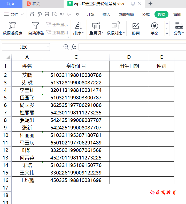Select cell with ID 452701198111273225
This screenshot has width=186, height=204.
[76, 158]
